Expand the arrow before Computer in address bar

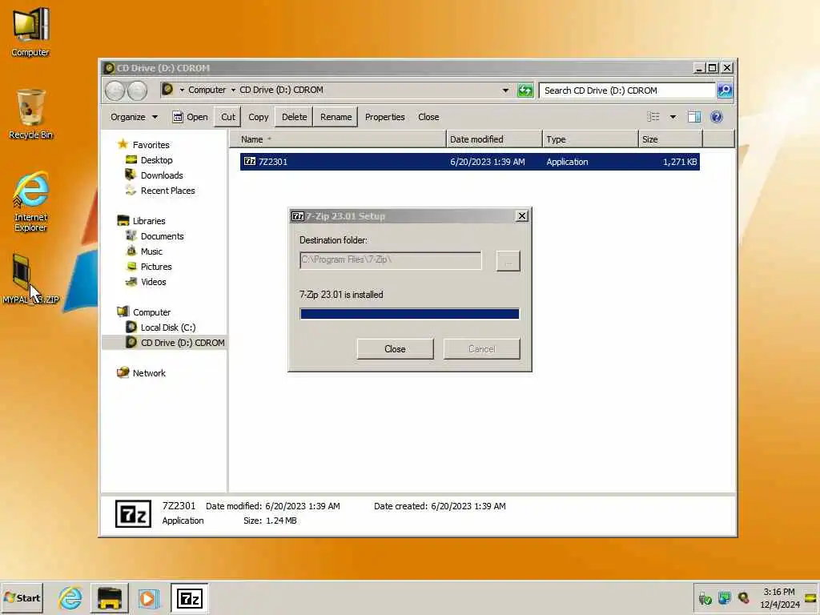coord(182,90)
